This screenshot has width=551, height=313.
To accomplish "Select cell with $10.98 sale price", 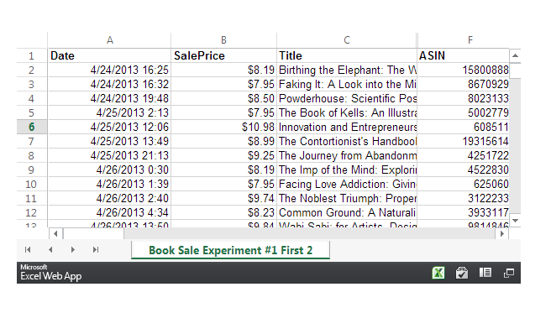I will [223, 127].
